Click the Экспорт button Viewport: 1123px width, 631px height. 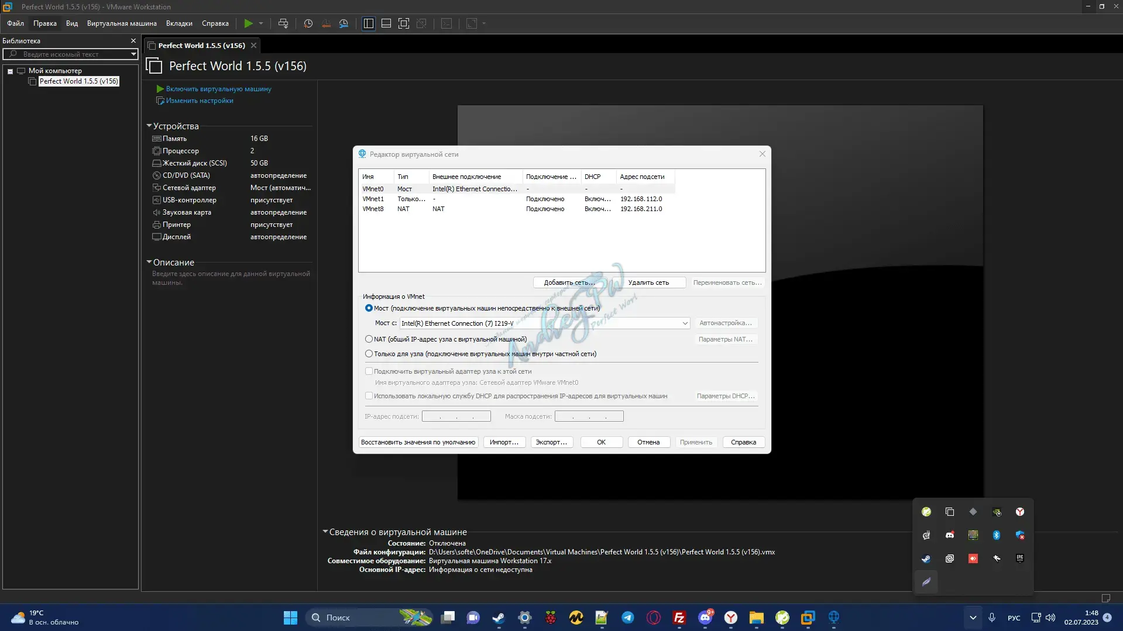tap(551, 442)
